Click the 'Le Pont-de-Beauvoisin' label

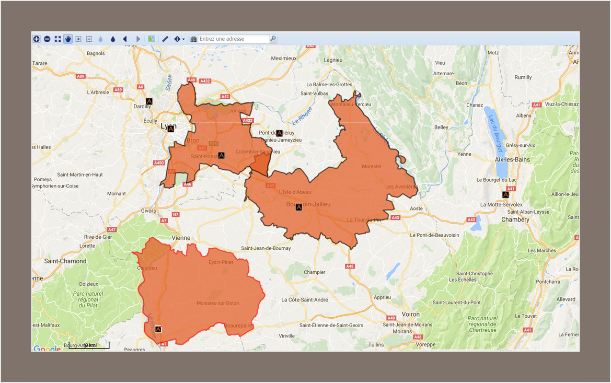click(x=434, y=235)
